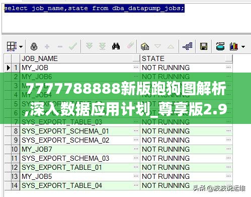
Task: Click the fetch last page icon
Action: pyautogui.click(x=102, y=46)
